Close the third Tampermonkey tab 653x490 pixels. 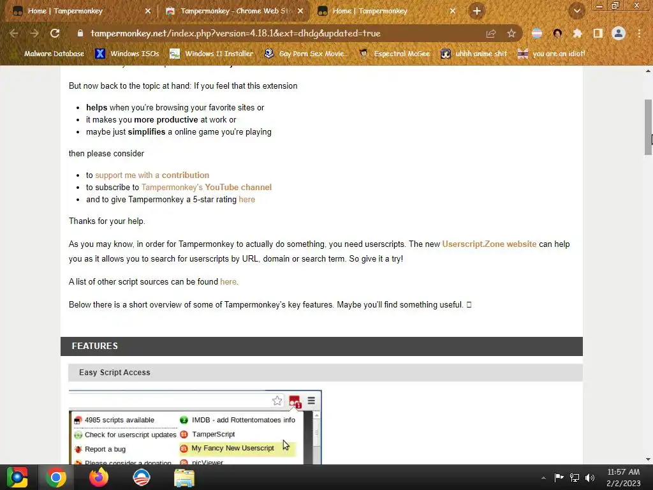453,11
